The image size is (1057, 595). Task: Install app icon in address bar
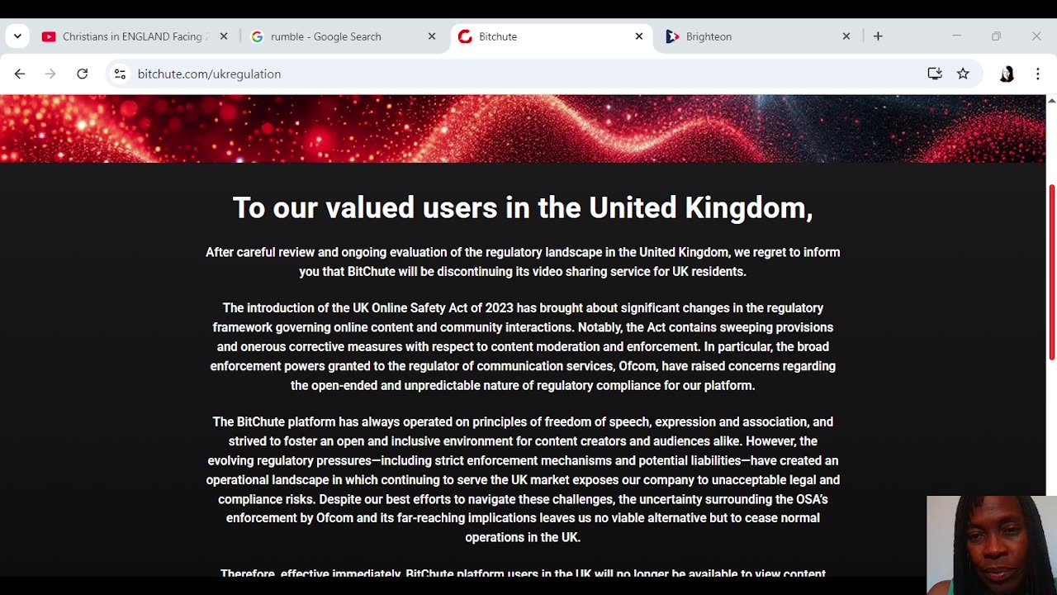click(935, 74)
